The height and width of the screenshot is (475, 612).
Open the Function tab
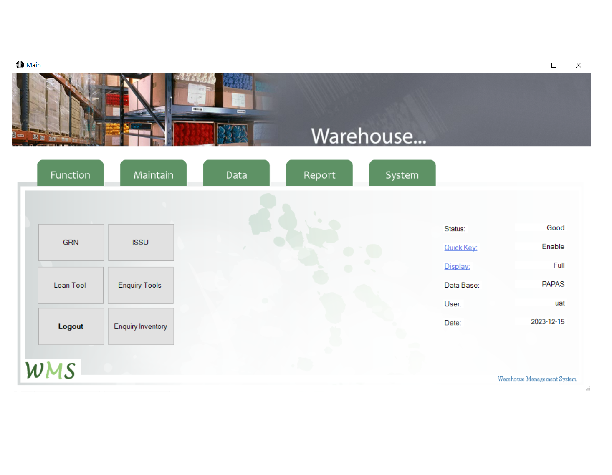pos(70,173)
